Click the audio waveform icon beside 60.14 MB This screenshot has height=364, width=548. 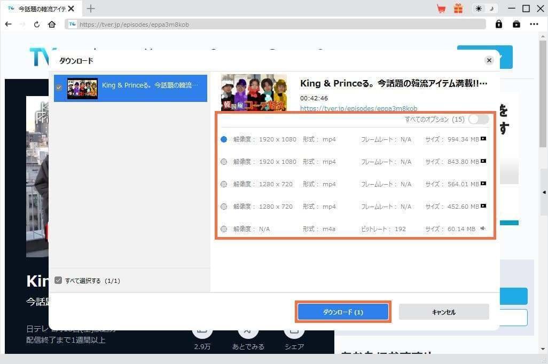(483, 228)
